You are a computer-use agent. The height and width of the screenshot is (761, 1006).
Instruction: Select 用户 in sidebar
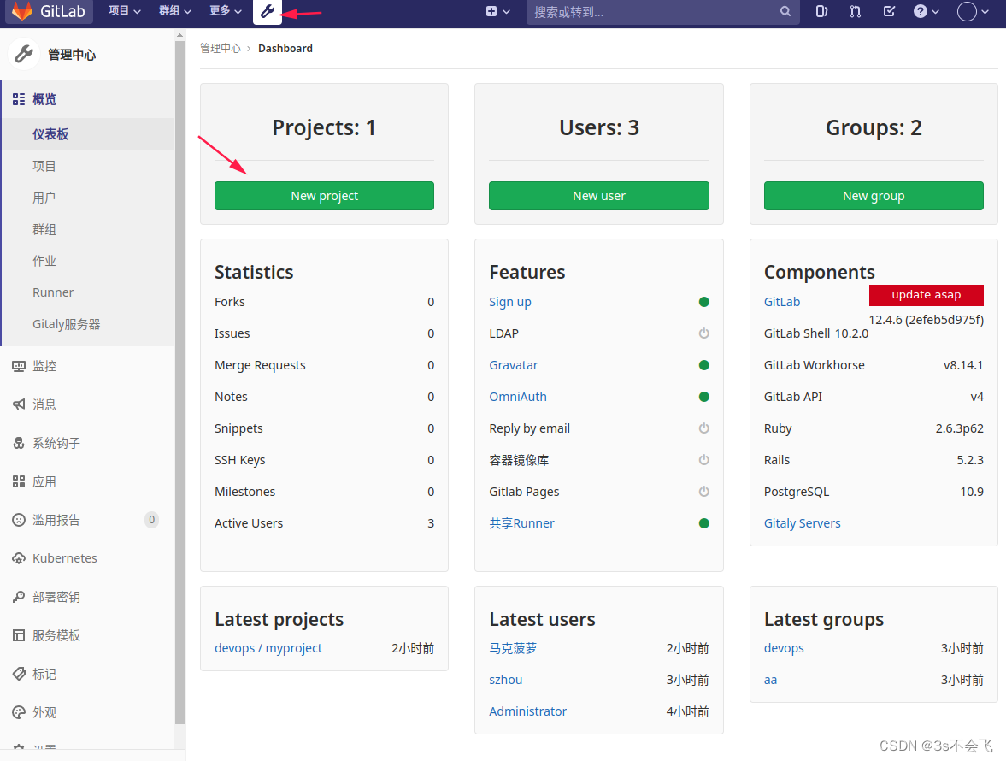pos(88,198)
